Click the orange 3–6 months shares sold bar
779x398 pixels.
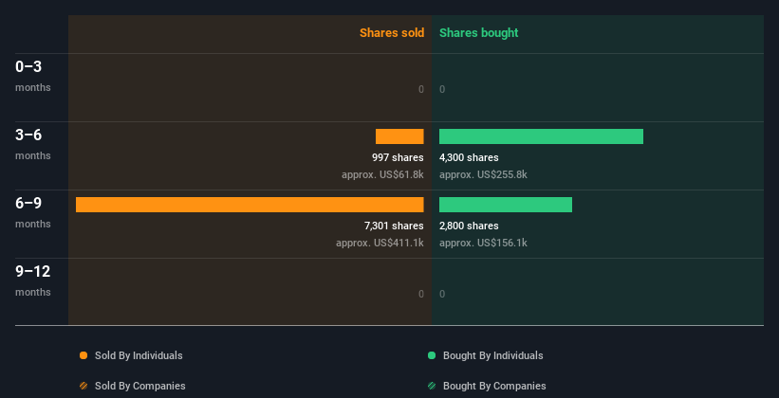click(x=399, y=136)
